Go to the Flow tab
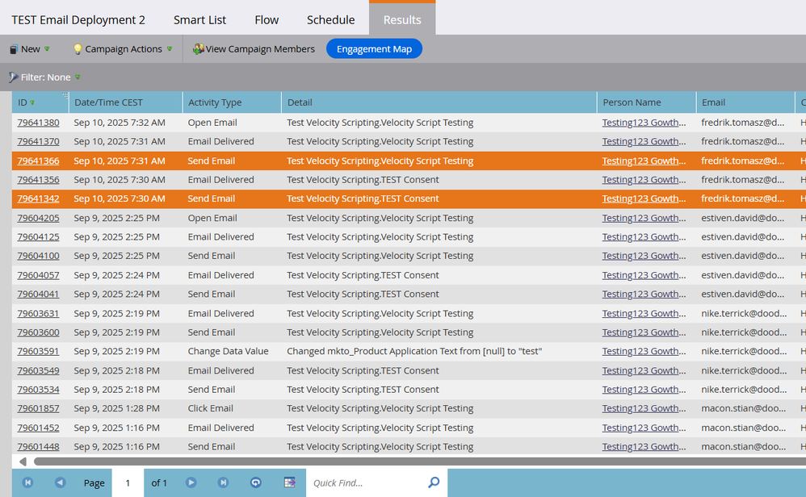Viewport: 806px width, 497px height. point(267,20)
